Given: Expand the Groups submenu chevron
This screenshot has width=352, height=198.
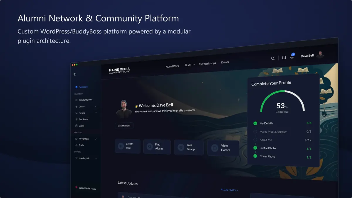Looking at the screenshot, I should (96, 106).
